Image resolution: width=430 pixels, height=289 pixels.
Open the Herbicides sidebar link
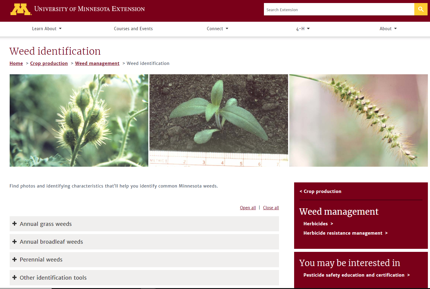tap(318, 224)
